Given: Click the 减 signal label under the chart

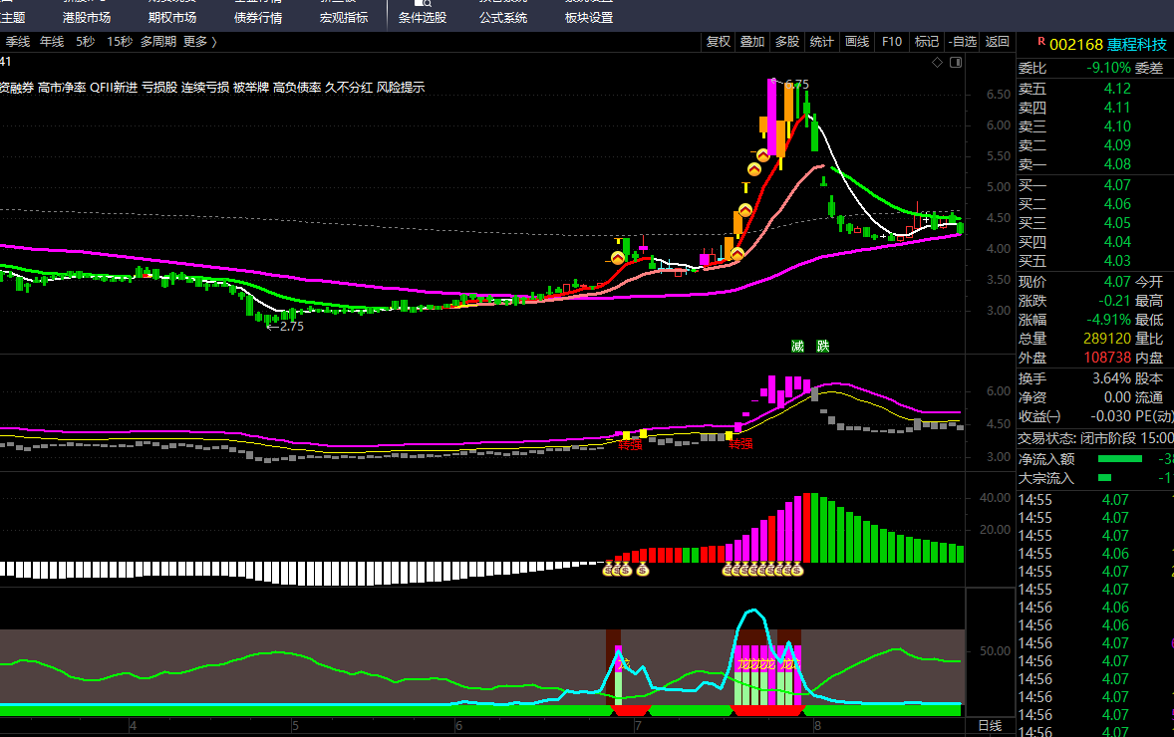Looking at the screenshot, I should pos(797,346).
